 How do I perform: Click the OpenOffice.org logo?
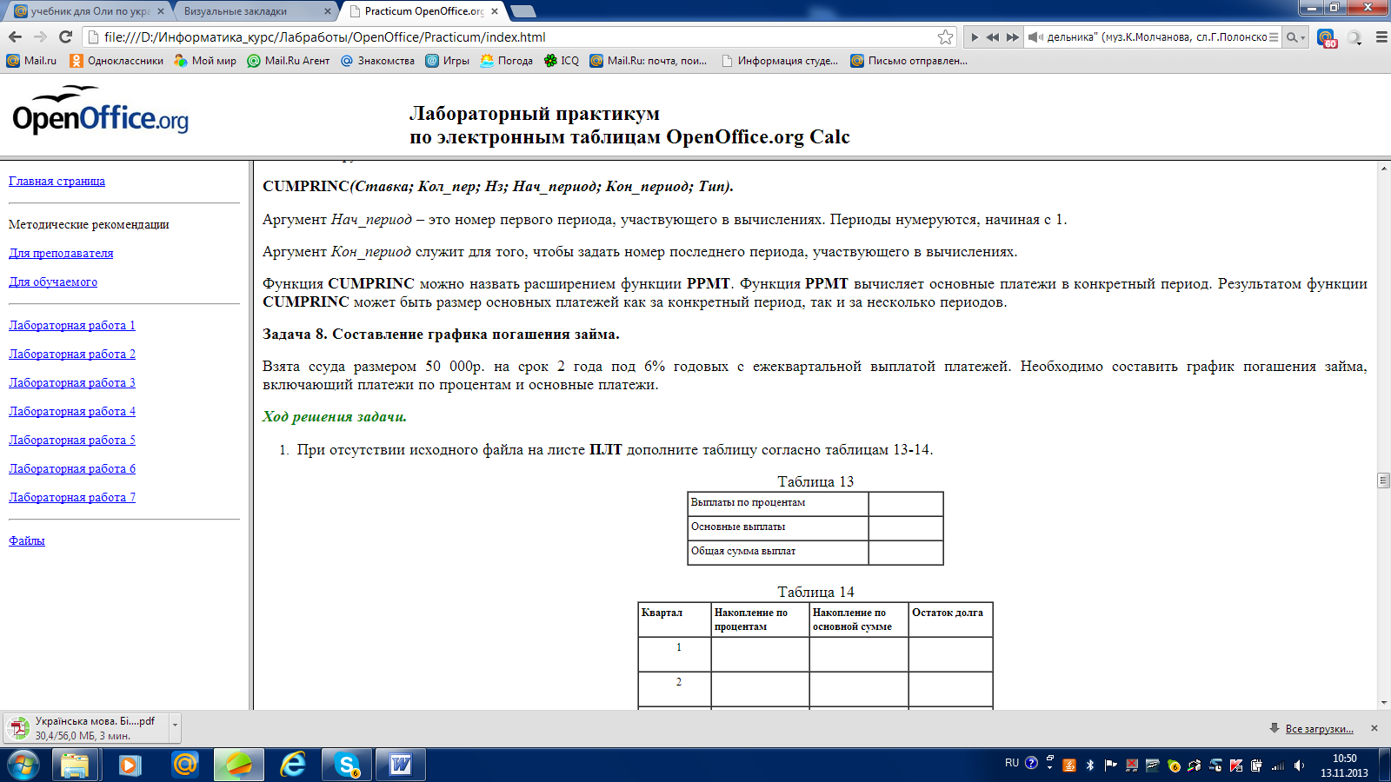(100, 110)
